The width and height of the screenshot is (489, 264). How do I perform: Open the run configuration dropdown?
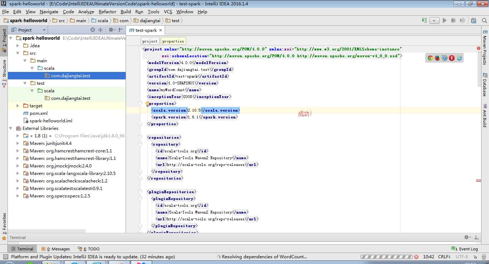pyautogui.click(x=435, y=21)
